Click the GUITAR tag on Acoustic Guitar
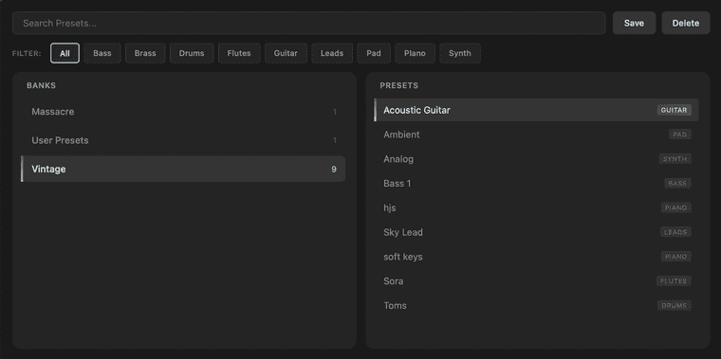This screenshot has height=359, width=721. click(x=674, y=110)
